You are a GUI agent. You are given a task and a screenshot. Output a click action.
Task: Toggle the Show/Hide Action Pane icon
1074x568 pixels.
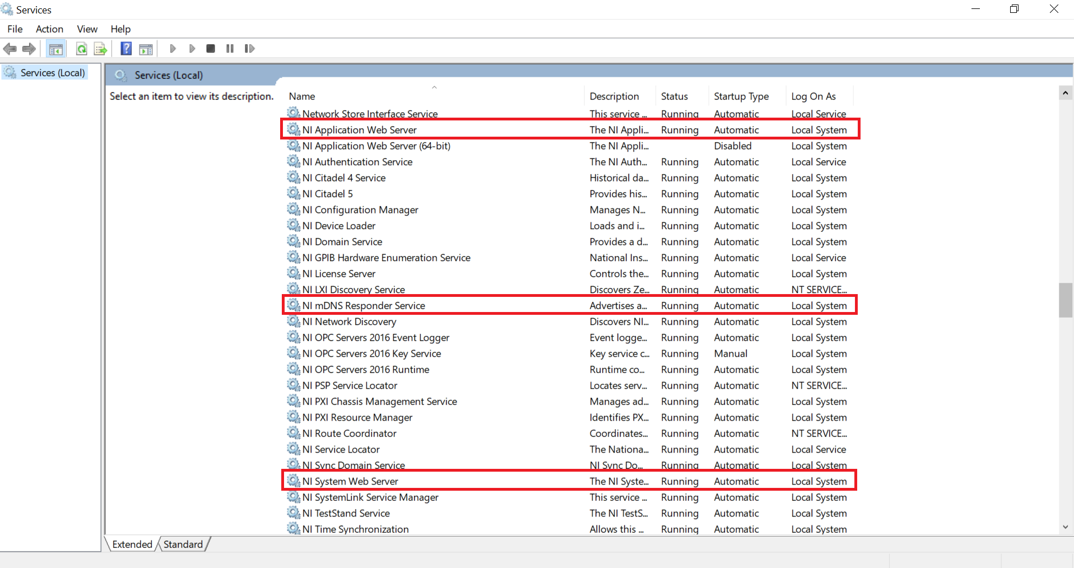pos(146,49)
